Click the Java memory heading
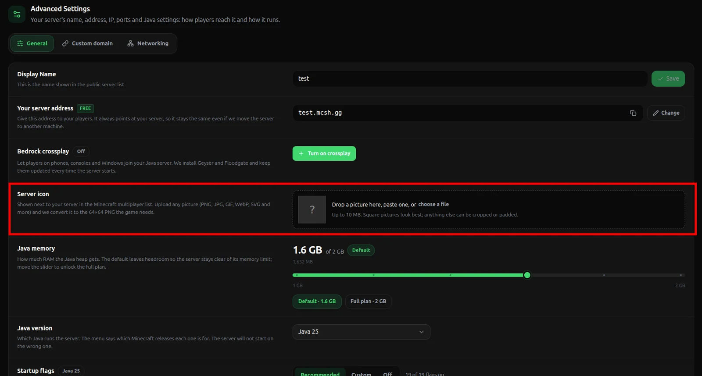The height and width of the screenshot is (376, 702). point(36,248)
